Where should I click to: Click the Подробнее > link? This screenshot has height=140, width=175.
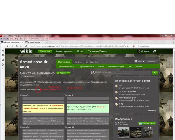[x=151, y=111]
